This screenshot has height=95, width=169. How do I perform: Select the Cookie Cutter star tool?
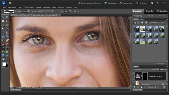[3, 36]
